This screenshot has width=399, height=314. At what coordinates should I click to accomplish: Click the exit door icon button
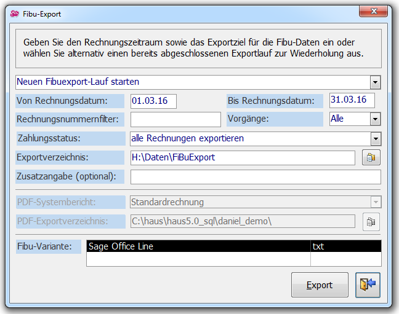(368, 285)
